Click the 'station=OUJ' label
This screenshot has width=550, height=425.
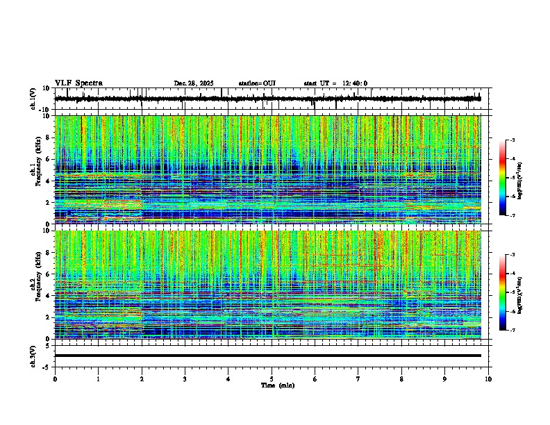click(x=257, y=83)
